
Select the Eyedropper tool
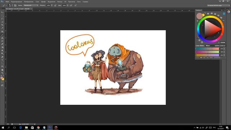[x=2, y=28]
